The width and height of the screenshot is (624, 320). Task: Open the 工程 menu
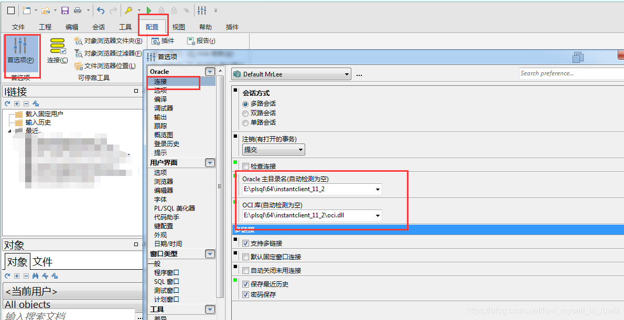[x=45, y=27]
